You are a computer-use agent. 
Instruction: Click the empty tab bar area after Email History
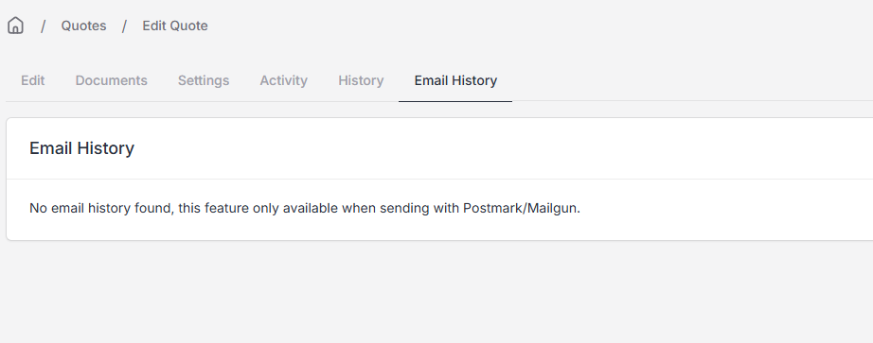(x=692, y=80)
